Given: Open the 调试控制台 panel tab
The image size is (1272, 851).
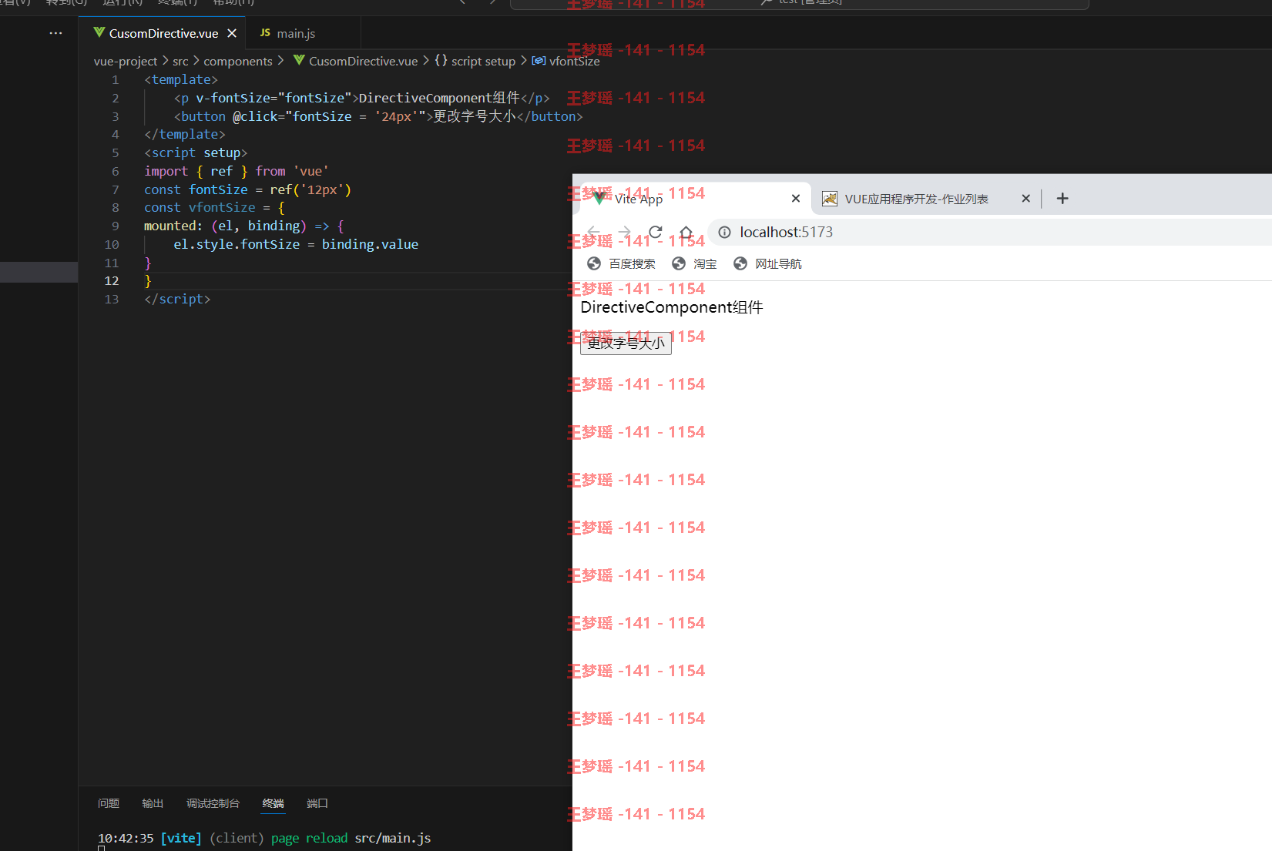Looking at the screenshot, I should pos(213,803).
